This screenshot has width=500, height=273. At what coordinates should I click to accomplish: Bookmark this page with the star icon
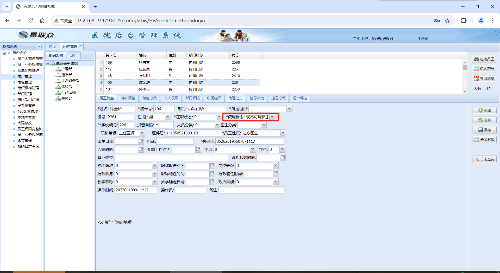point(447,21)
